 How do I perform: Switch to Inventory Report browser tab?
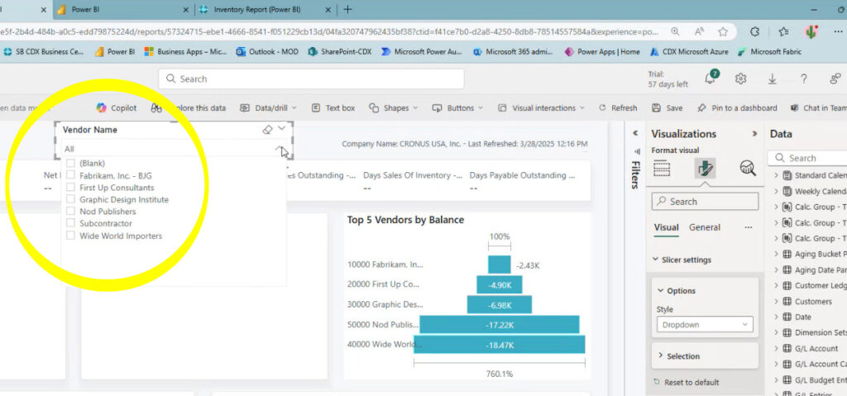coord(265,10)
